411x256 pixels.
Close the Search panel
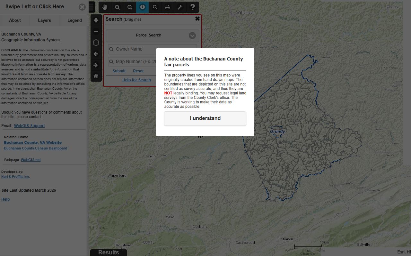(197, 19)
